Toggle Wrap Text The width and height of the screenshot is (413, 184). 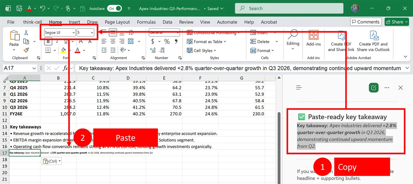pos(131,32)
